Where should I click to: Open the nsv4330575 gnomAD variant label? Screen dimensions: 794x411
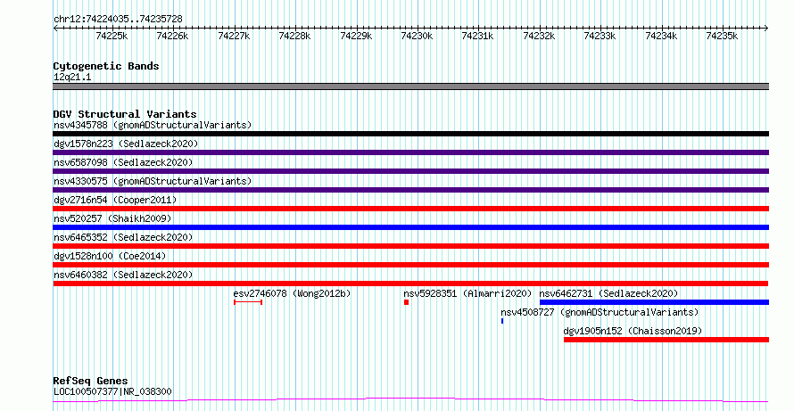153,181
